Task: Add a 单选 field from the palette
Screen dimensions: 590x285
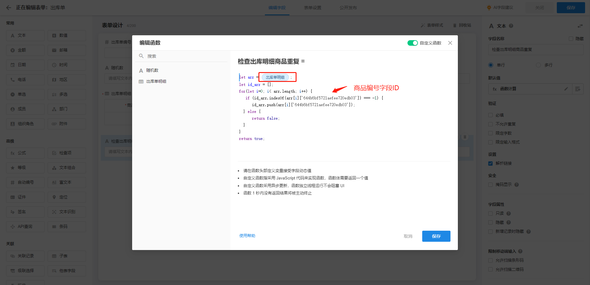Action: (26, 94)
